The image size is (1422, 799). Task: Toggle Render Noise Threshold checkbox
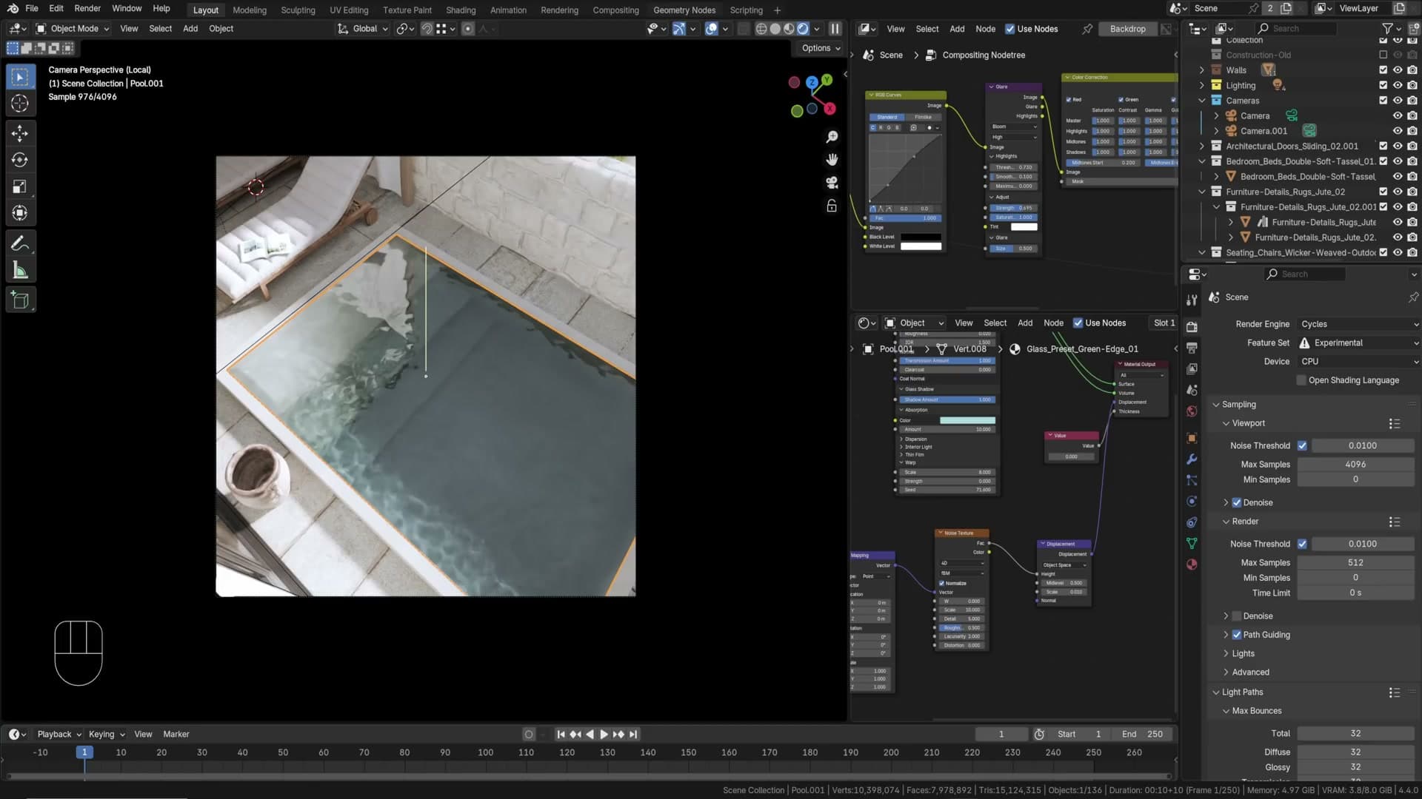click(x=1302, y=544)
